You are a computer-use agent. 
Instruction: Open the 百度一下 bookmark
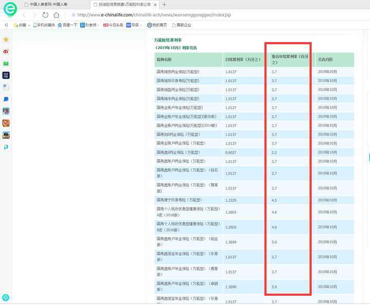tap(67, 25)
